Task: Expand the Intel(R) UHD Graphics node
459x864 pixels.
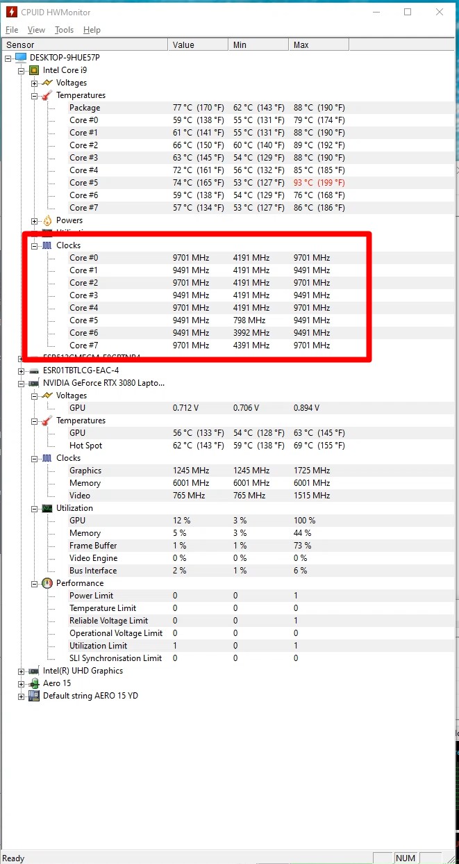Action: coord(21,671)
